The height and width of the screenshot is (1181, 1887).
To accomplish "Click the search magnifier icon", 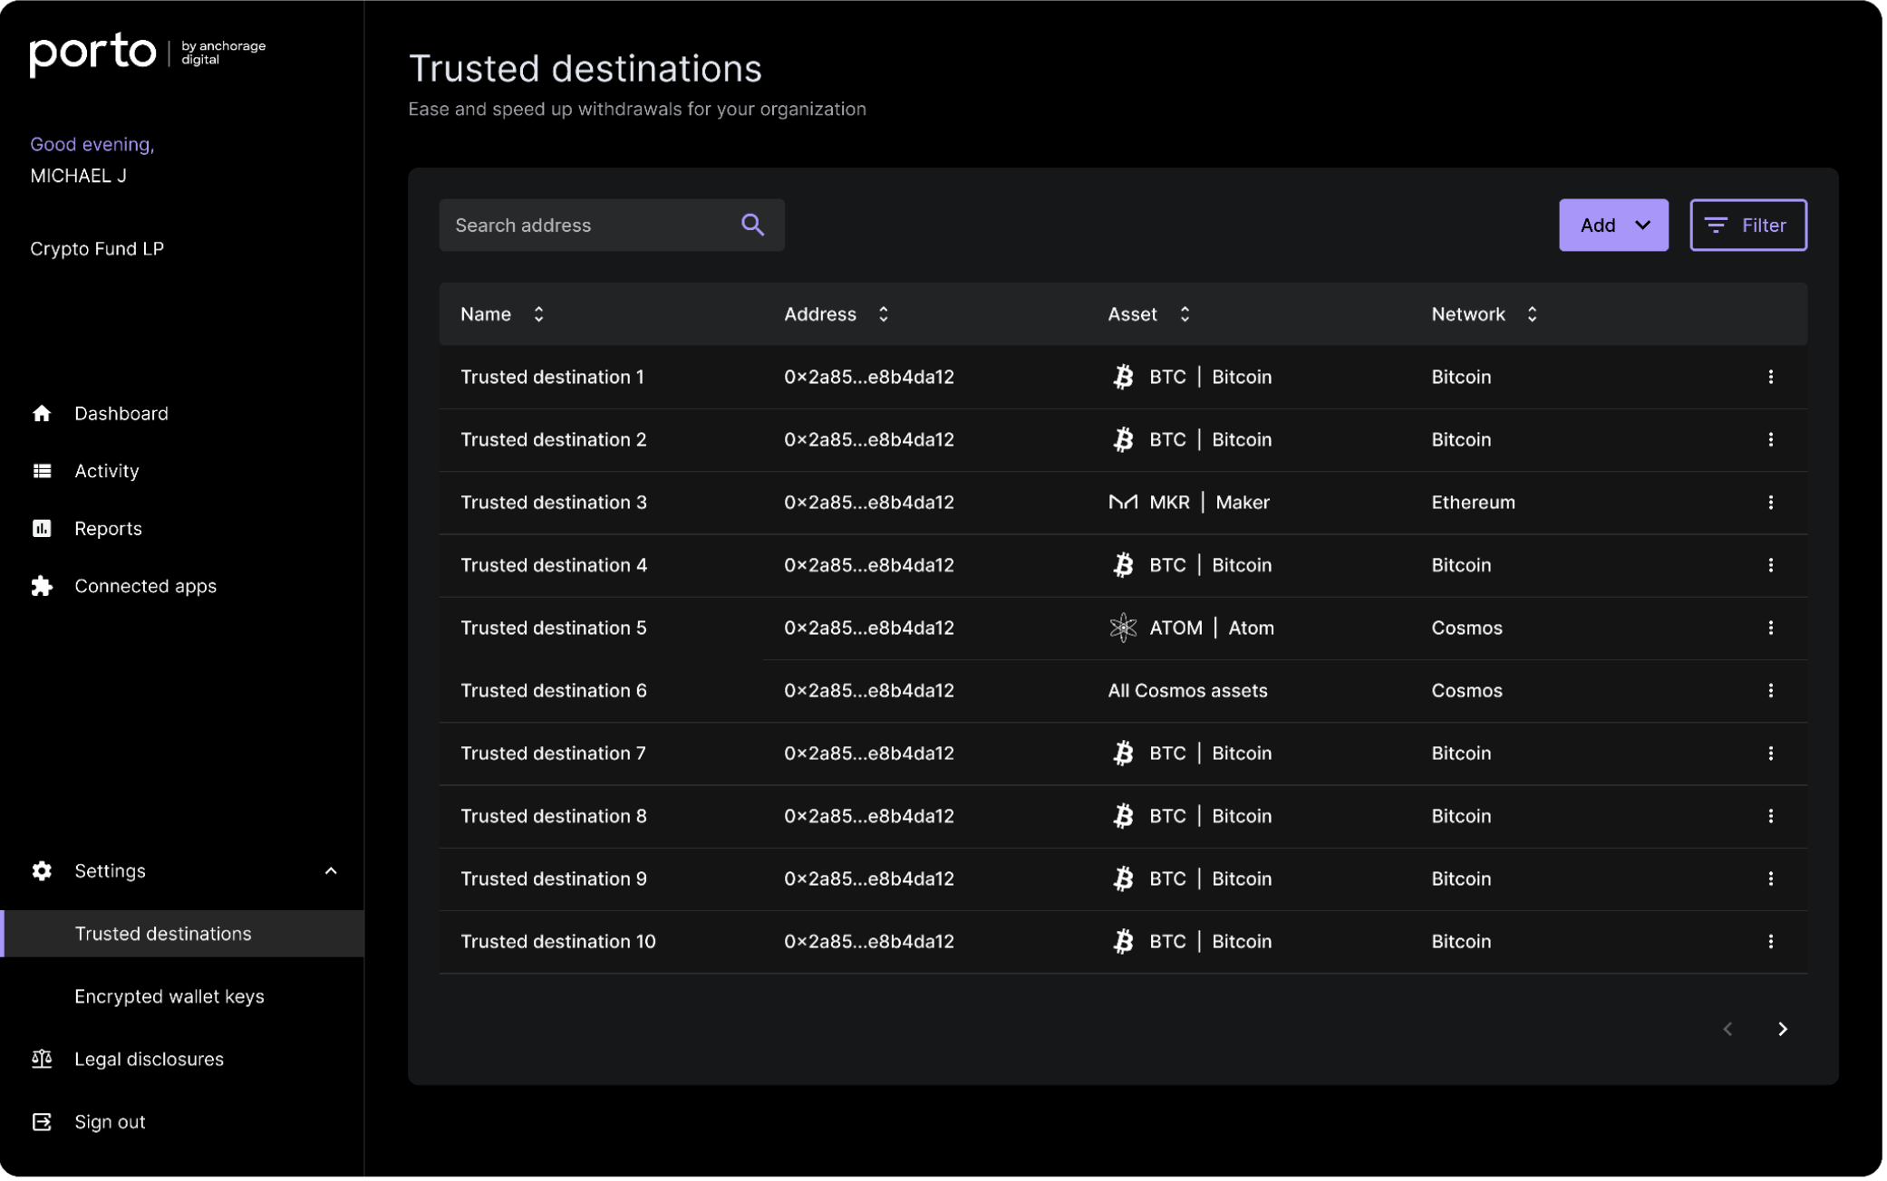I will pyautogui.click(x=754, y=226).
